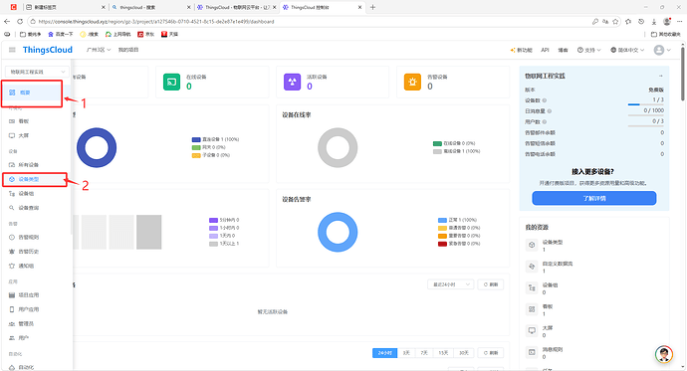
Task: Click the 设备类型 icon under My Resources
Action: point(532,245)
